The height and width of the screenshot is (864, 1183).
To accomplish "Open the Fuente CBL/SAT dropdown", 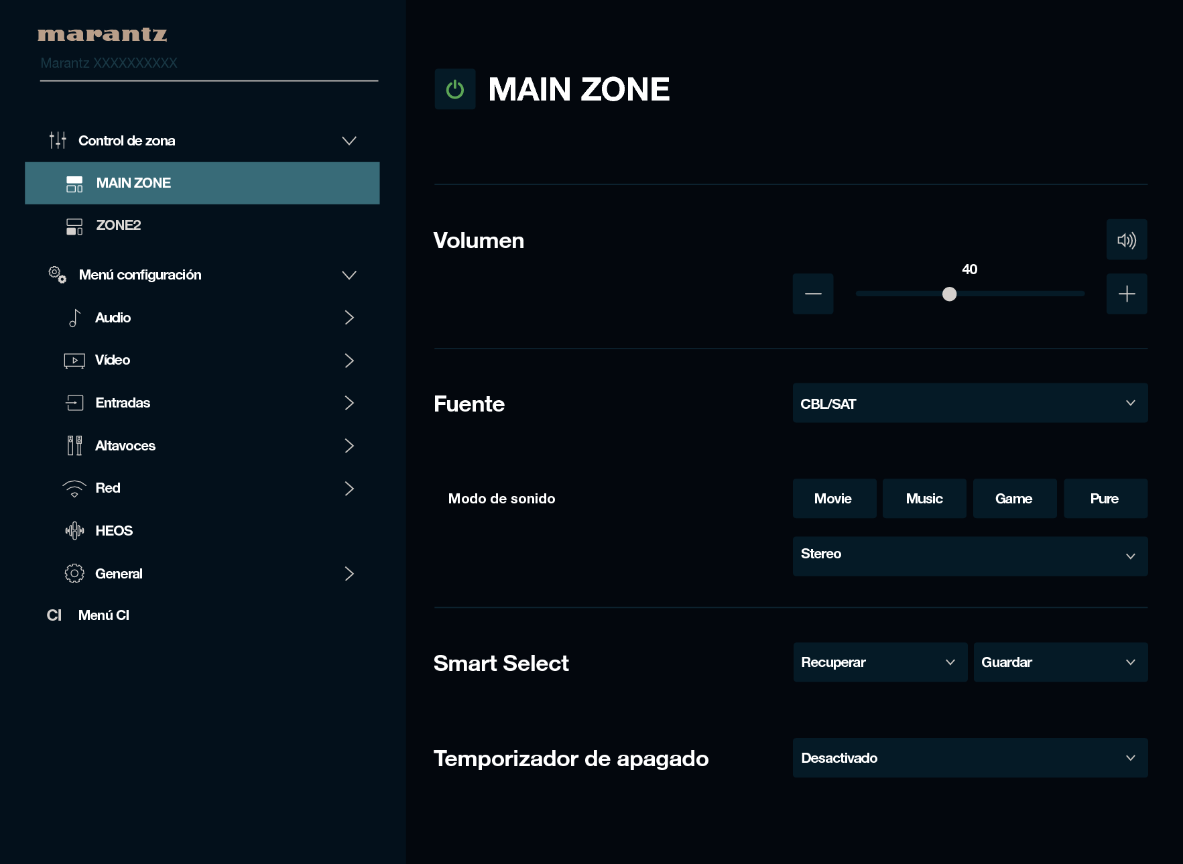I will coord(969,404).
